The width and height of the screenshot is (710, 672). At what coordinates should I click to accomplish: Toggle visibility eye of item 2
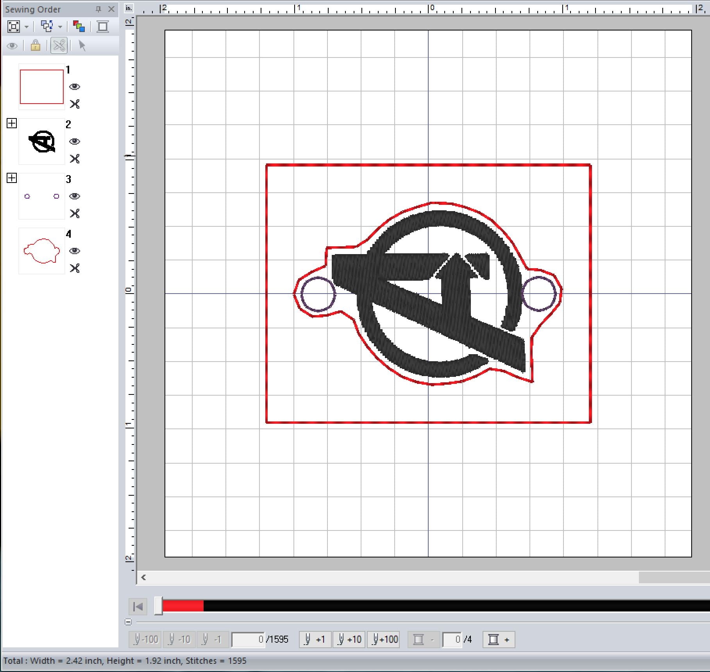75,142
